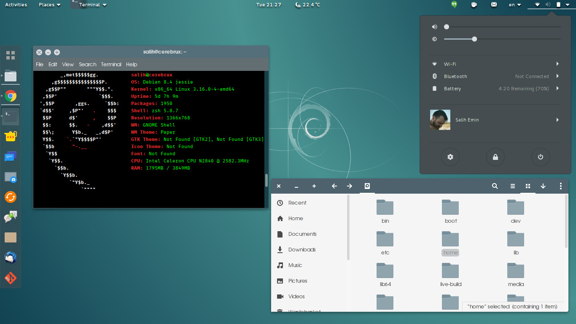Open the screenshot tool from the dock
The image size is (576, 324).
[x=10, y=177]
